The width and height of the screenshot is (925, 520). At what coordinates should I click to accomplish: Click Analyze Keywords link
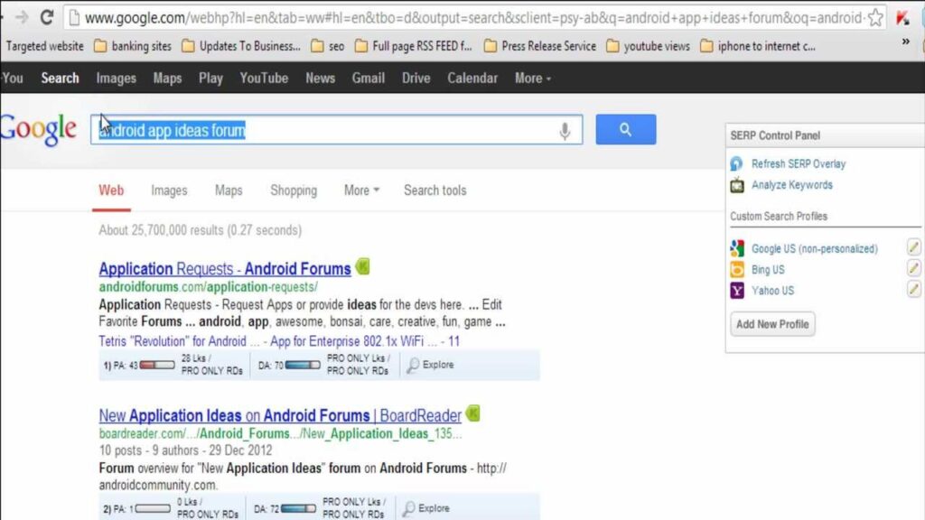pyautogui.click(x=791, y=185)
